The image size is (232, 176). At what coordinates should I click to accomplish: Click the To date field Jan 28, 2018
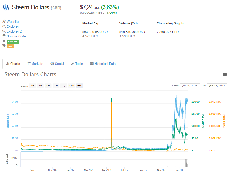click(217, 86)
